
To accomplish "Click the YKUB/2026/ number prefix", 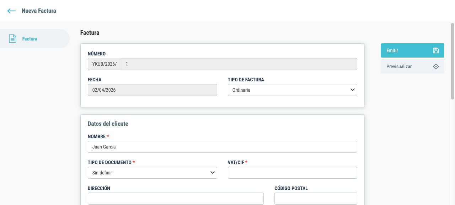I will 104,64.
